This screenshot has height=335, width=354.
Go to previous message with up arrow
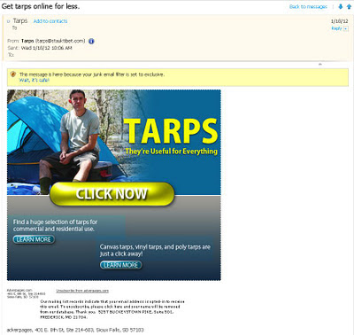click(x=349, y=6)
